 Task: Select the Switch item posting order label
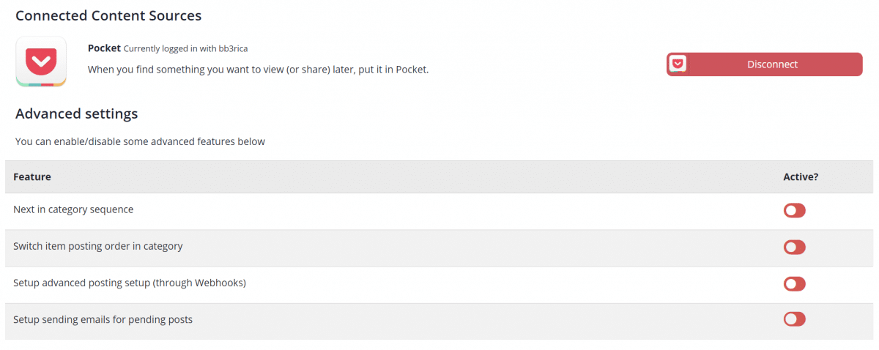97,246
